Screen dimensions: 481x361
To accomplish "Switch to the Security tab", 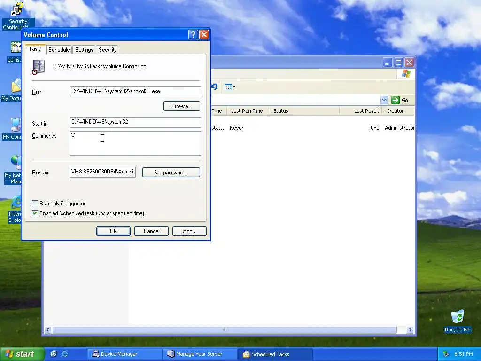I will [108, 50].
